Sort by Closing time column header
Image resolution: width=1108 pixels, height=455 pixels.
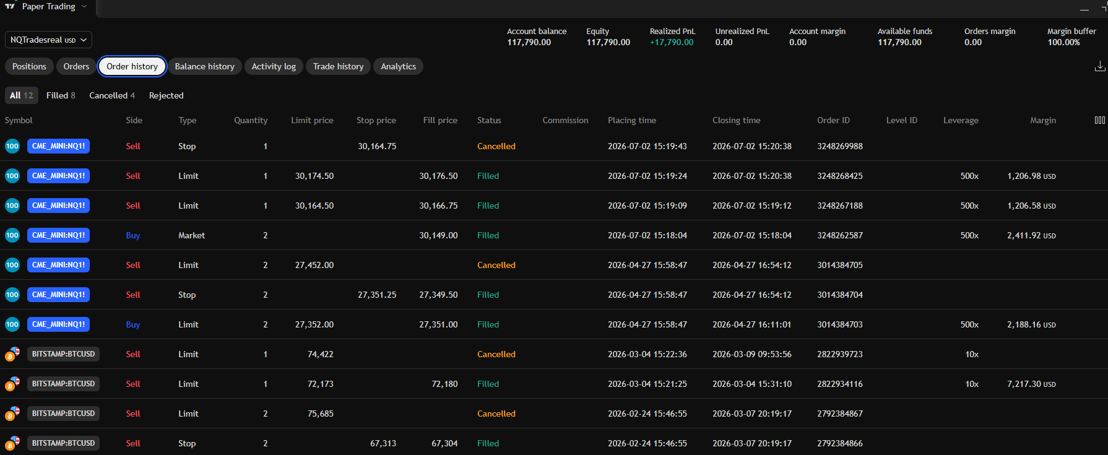point(736,120)
